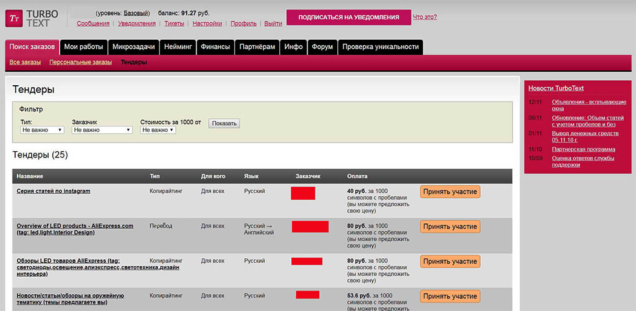Click the Базовый level link

[x=135, y=13]
